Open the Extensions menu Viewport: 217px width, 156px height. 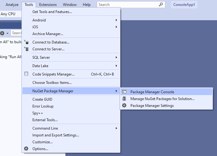pyautogui.click(x=48, y=5)
